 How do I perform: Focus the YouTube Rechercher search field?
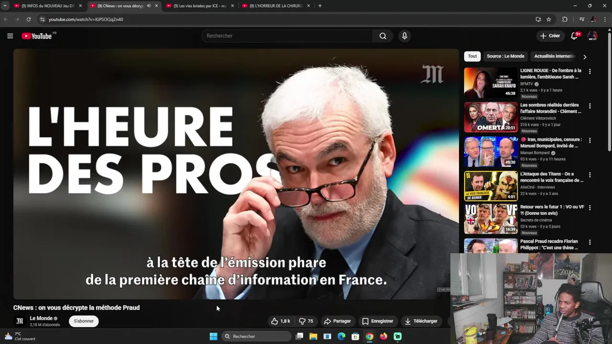pyautogui.click(x=287, y=36)
